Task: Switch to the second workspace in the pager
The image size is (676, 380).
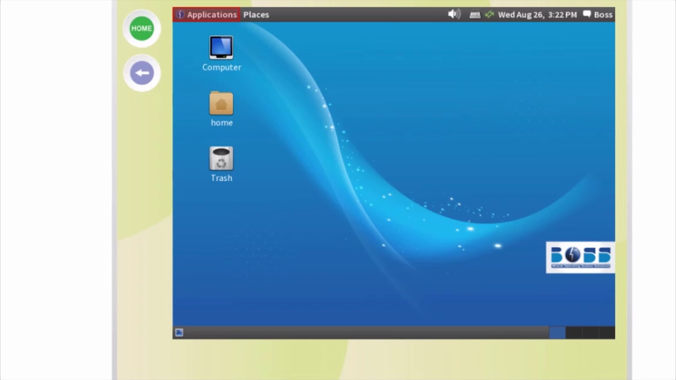Action: 574,332
